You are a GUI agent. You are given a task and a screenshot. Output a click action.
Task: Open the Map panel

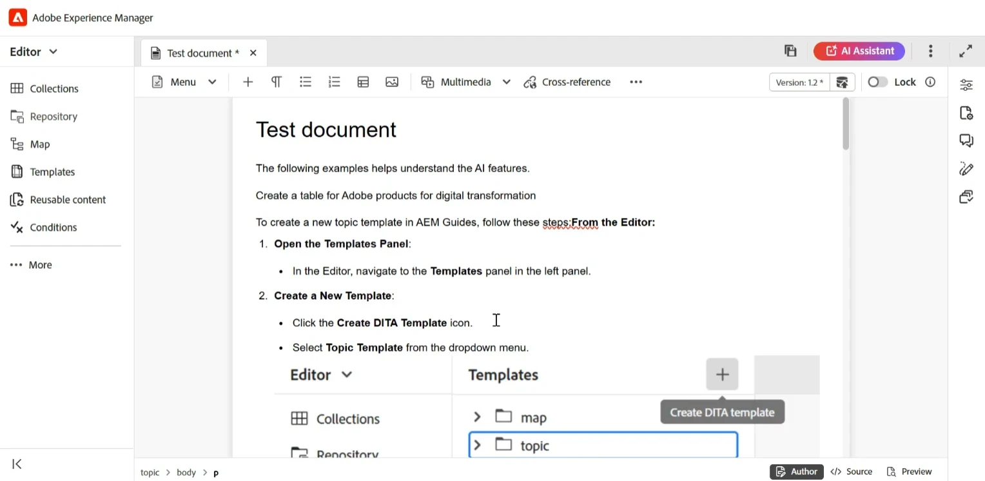[x=30, y=144]
